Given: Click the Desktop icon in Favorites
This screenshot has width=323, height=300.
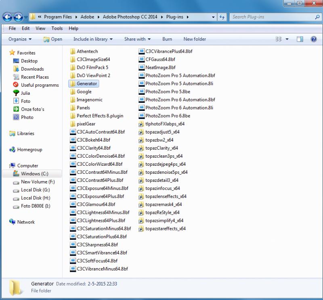Looking at the screenshot, I should point(16,61).
